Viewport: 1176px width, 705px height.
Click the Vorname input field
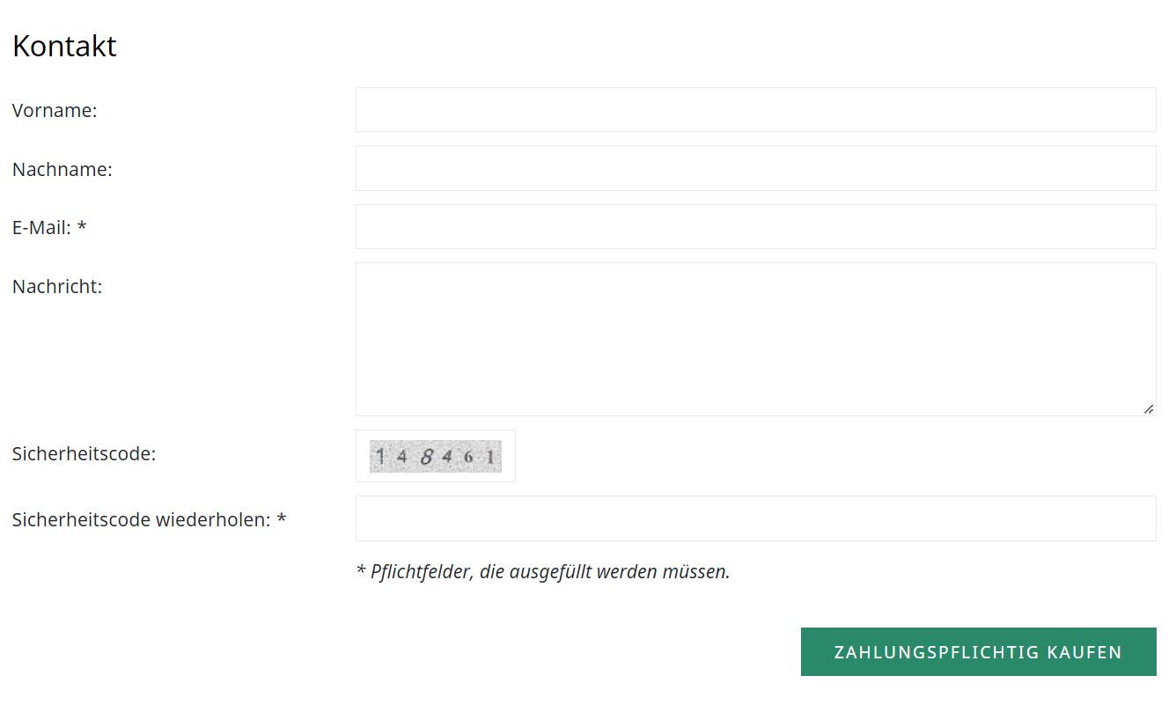[x=755, y=110]
